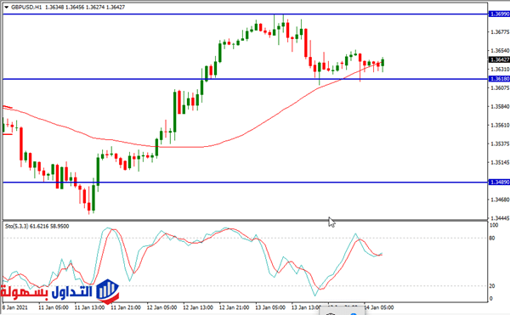Click the Sto(5,3,3) indicator label
The width and height of the screenshot is (510, 315).
(x=17, y=226)
